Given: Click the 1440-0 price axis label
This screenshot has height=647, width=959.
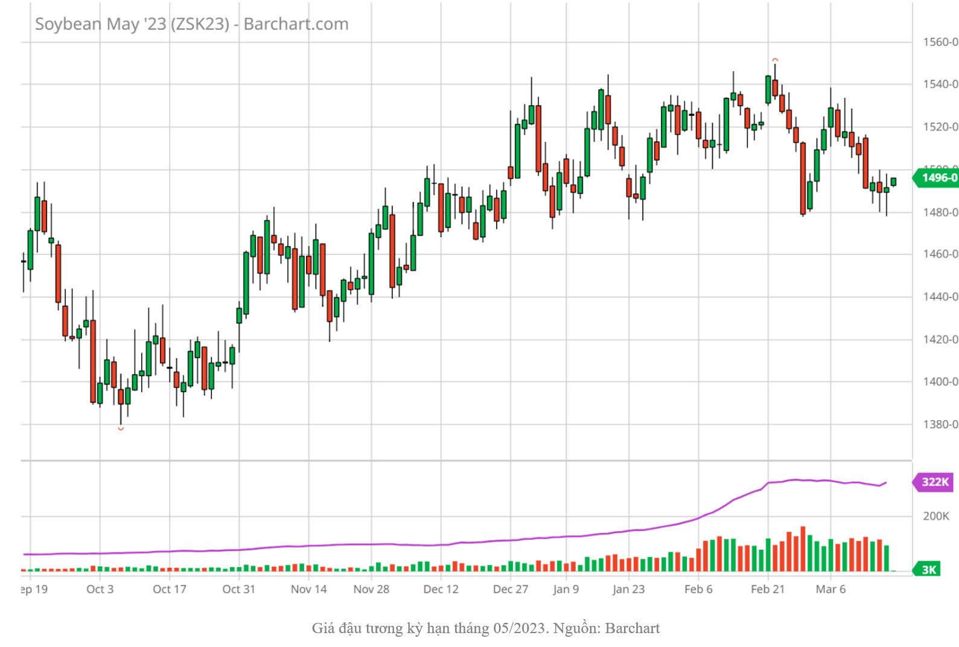Looking at the screenshot, I should [x=940, y=297].
